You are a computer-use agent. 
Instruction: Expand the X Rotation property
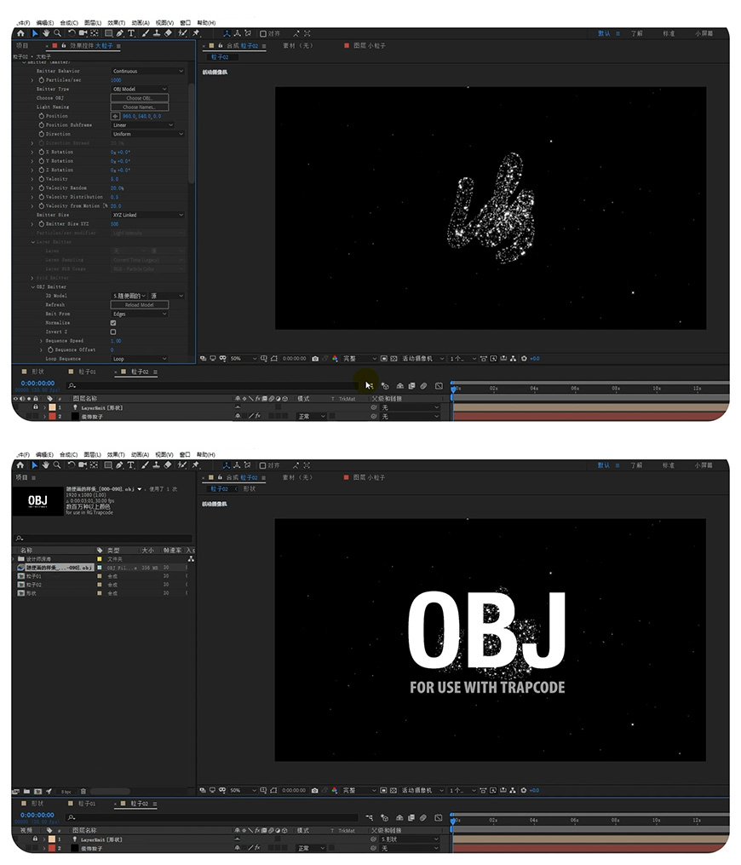click(x=32, y=152)
